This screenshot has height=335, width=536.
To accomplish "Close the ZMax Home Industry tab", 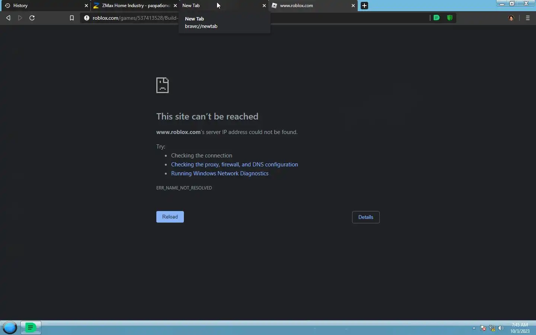I will pos(175,6).
